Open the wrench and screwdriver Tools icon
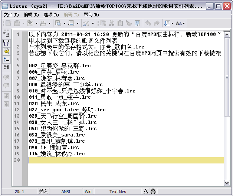Viewport: 233px width, 196px height. coord(86,23)
